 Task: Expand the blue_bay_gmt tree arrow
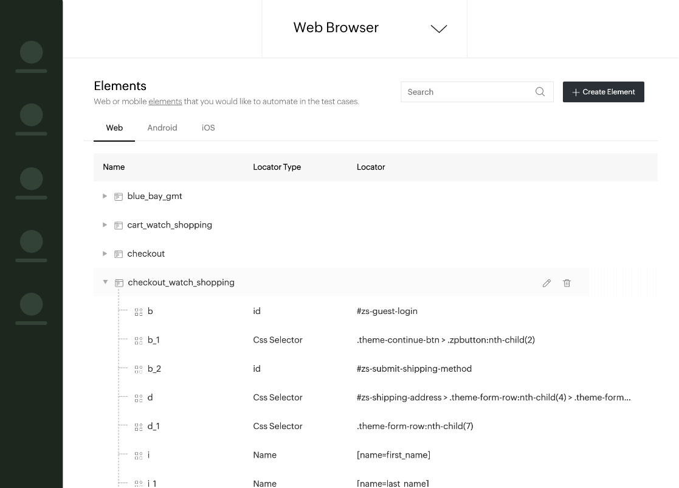(x=105, y=196)
